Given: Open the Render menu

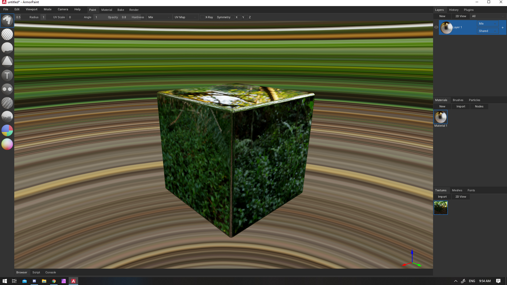Looking at the screenshot, I should coord(134,10).
